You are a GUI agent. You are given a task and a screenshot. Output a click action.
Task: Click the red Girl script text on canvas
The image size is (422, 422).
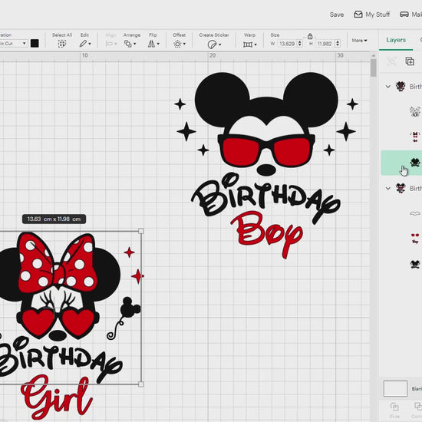(57, 397)
